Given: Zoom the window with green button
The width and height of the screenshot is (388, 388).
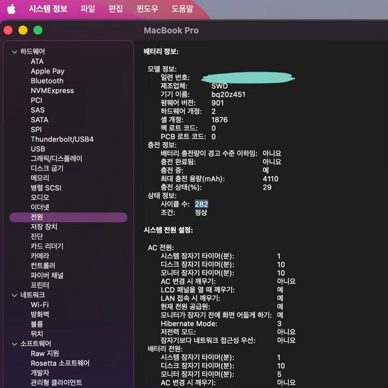Looking at the screenshot, I should click(38, 30).
